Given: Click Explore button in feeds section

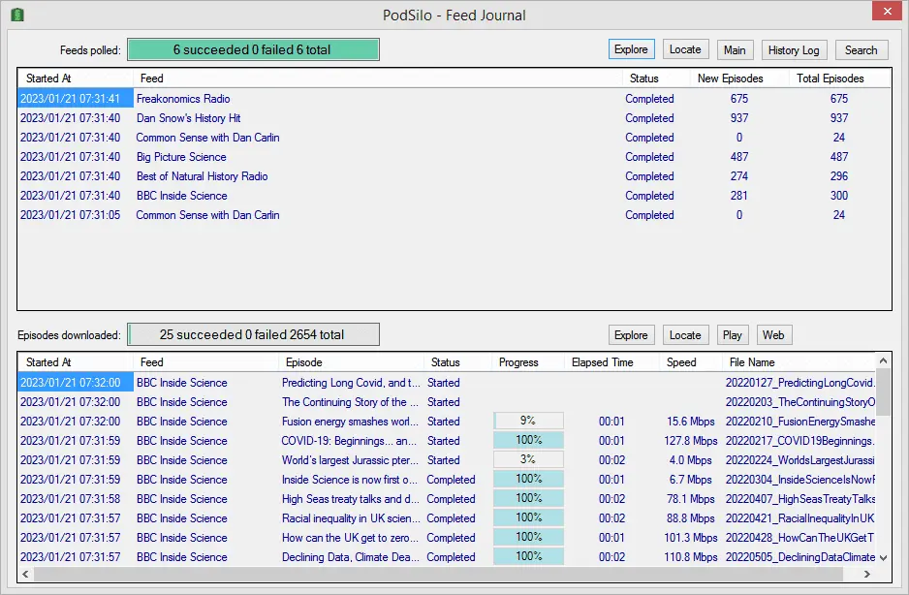Looking at the screenshot, I should point(631,49).
